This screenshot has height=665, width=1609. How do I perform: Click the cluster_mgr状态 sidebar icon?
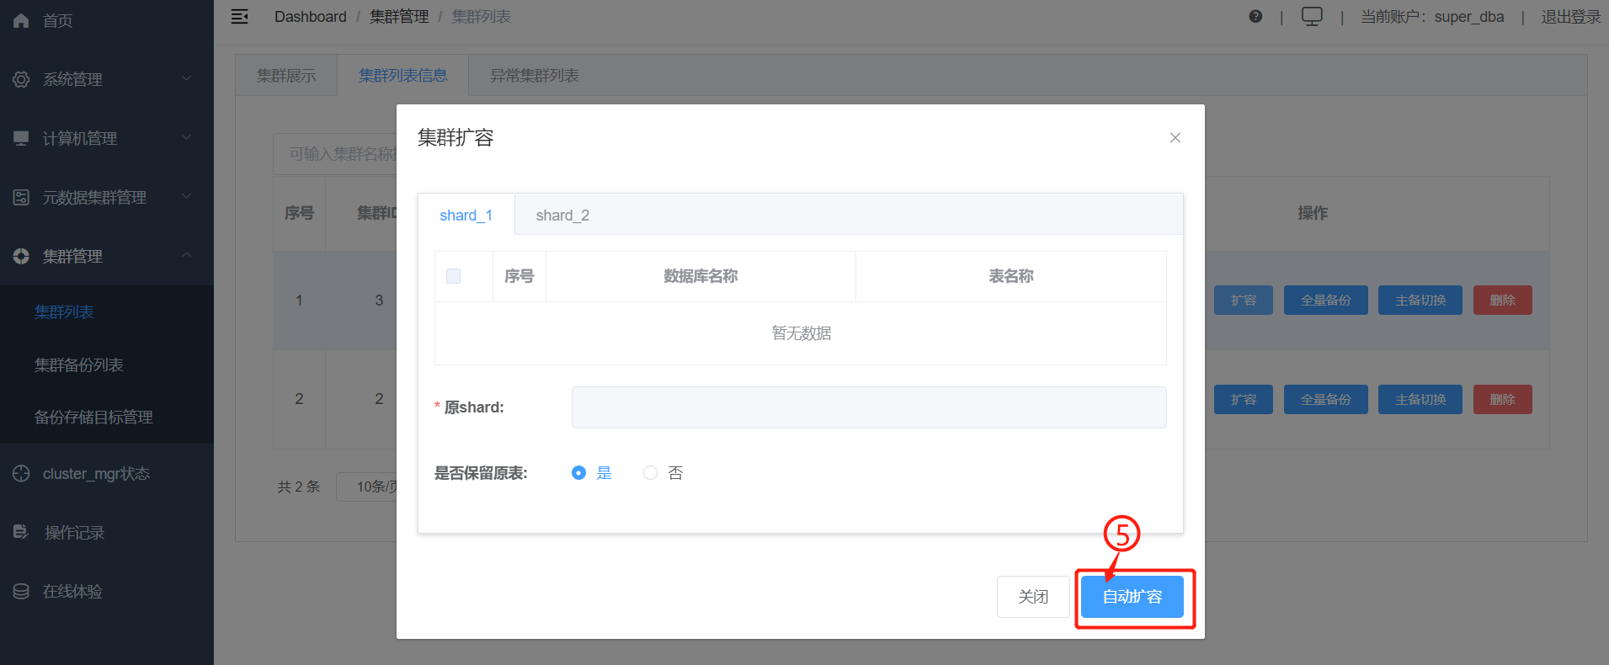click(x=21, y=474)
